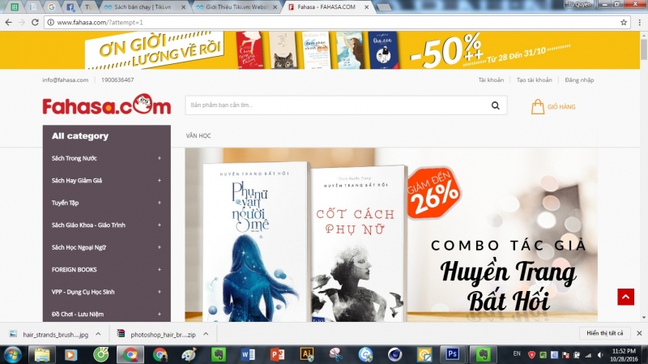The image size is (648, 364).
Task: Open the Windows Start menu
Action: point(12,354)
